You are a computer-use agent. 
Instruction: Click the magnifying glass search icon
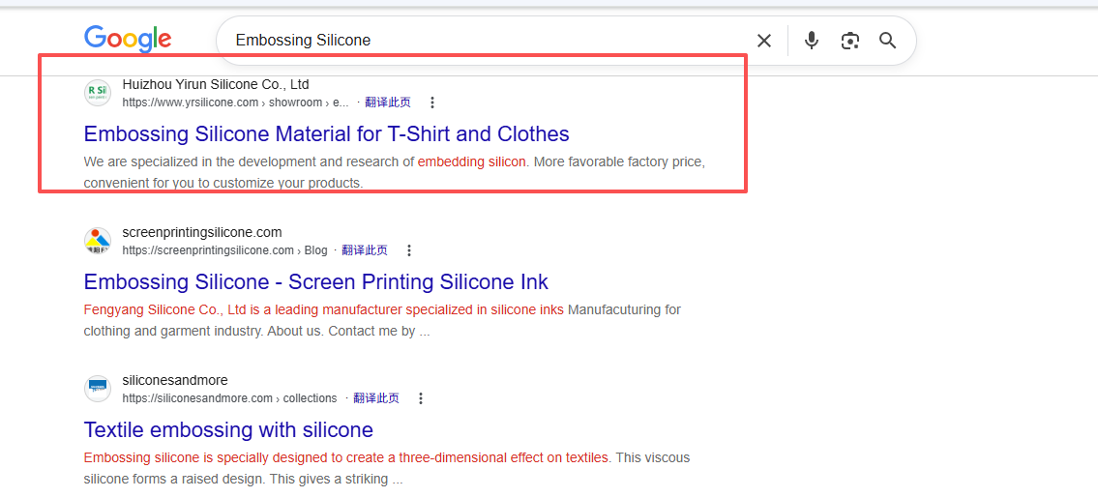(x=888, y=41)
